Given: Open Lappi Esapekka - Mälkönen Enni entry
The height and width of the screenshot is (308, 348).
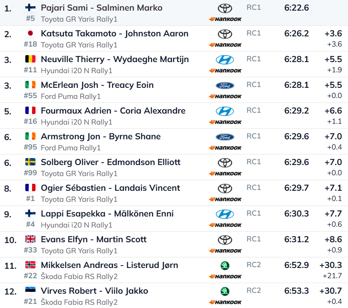Looking at the screenshot, I should [107, 214].
